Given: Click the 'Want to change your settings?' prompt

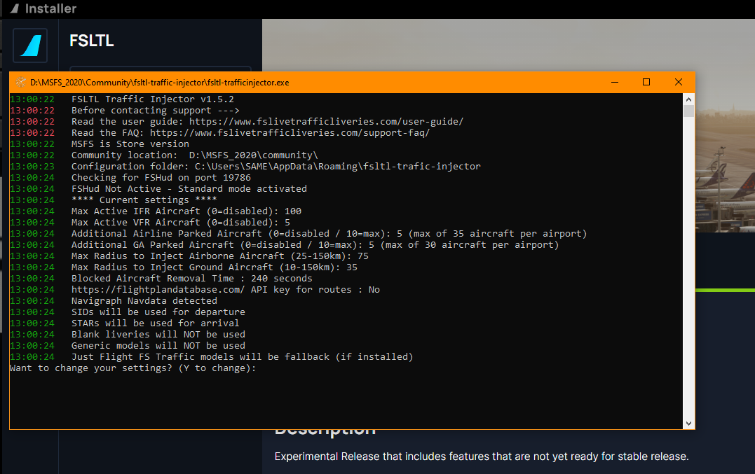Looking at the screenshot, I should pos(133,368).
